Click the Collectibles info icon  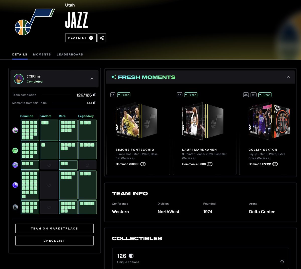tap(282, 262)
